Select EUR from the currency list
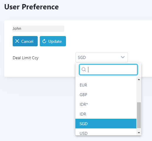The image size is (152, 141). click(x=106, y=85)
